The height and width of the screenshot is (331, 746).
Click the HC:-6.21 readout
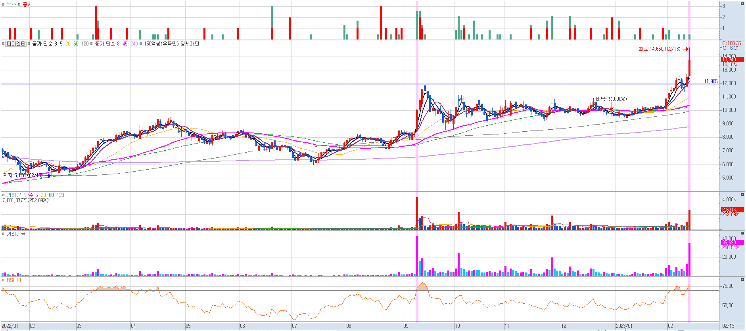729,48
